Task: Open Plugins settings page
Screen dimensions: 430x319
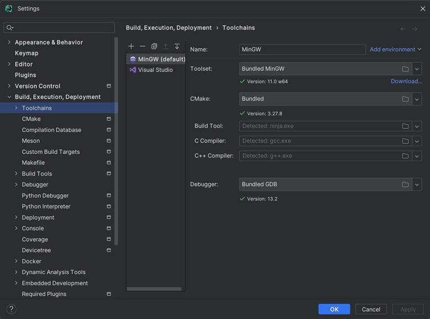Action: pyautogui.click(x=25, y=75)
